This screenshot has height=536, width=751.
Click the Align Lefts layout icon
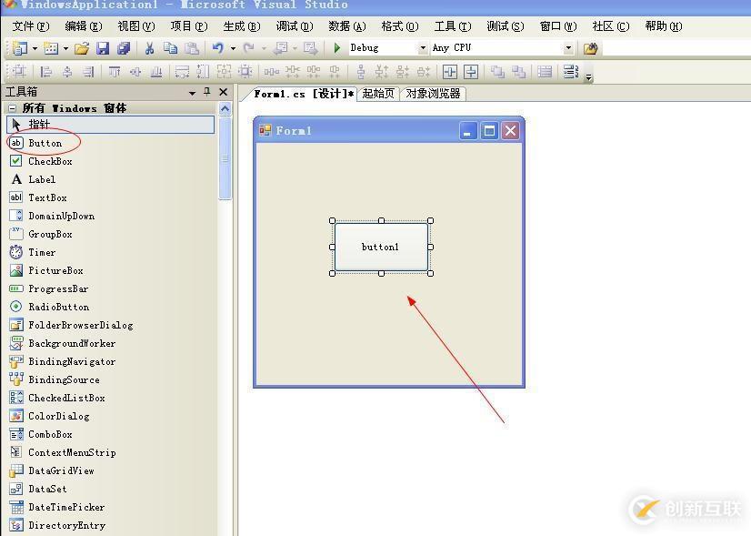(x=46, y=72)
